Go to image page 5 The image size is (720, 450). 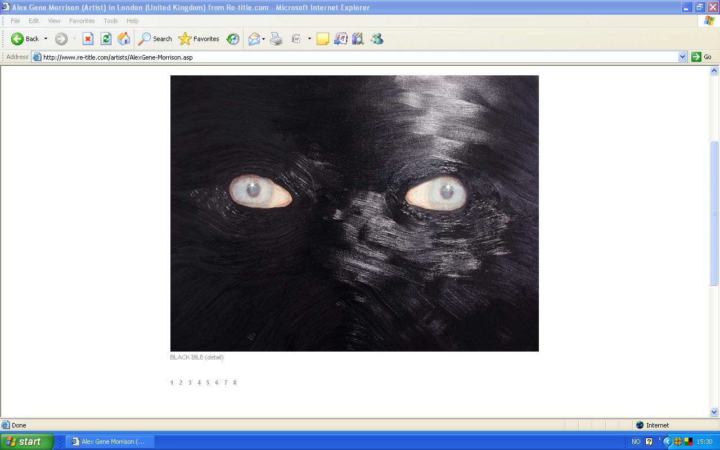tap(208, 382)
